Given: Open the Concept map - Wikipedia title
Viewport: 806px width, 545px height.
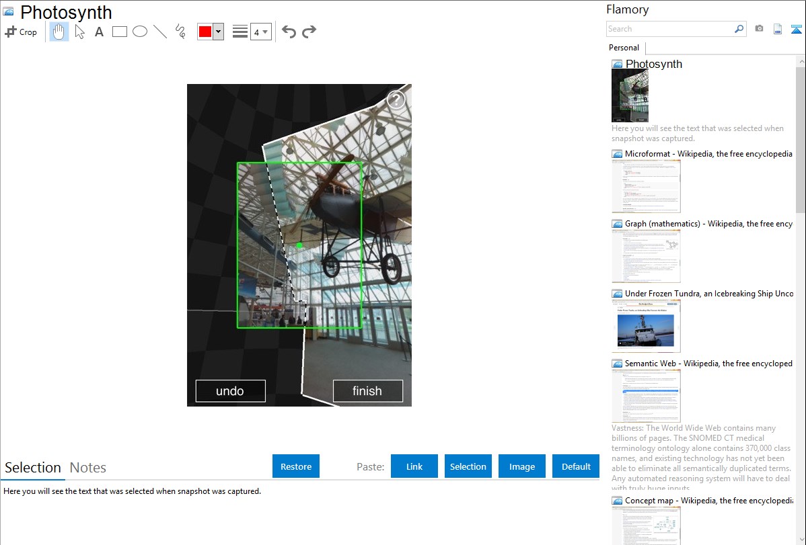Looking at the screenshot, I should [708, 500].
